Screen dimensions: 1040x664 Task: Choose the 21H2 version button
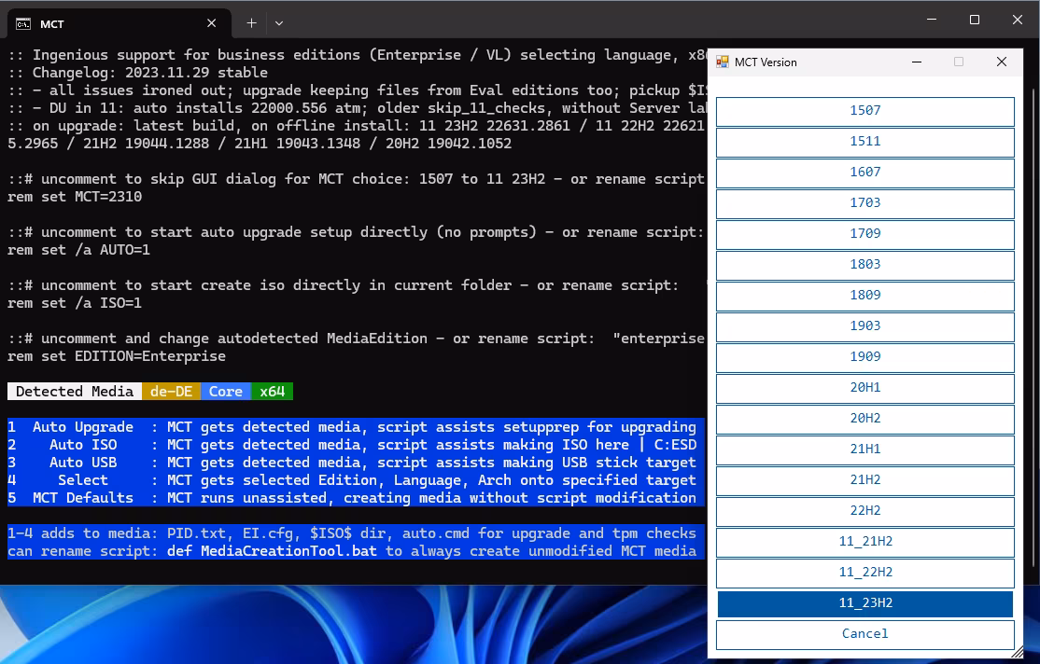tap(864, 480)
